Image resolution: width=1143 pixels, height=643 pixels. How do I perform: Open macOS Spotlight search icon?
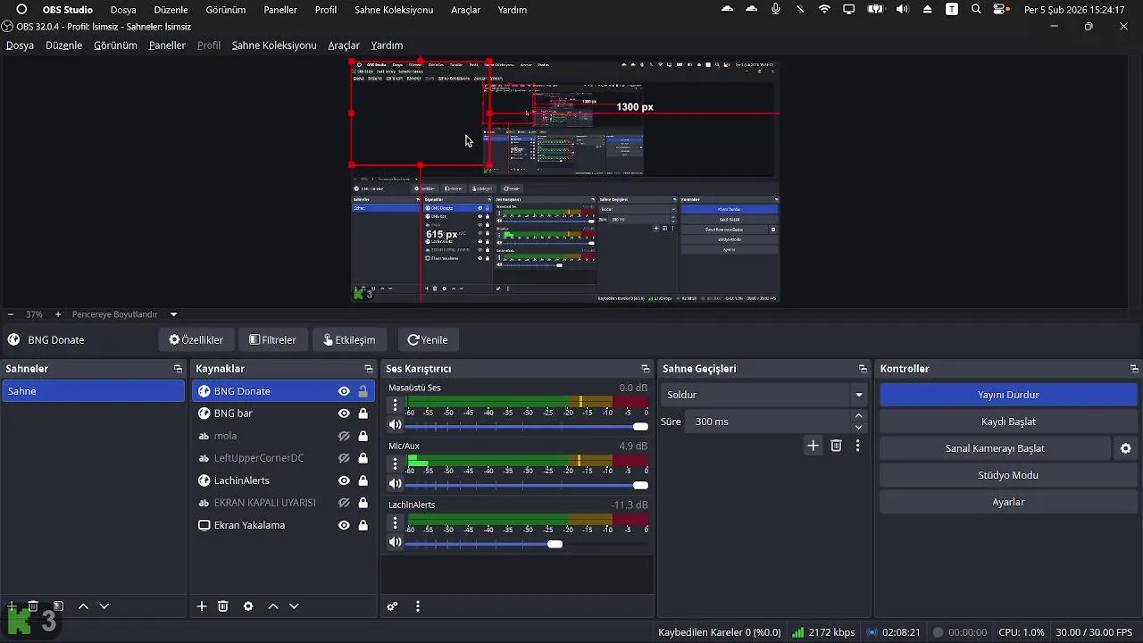(x=976, y=10)
